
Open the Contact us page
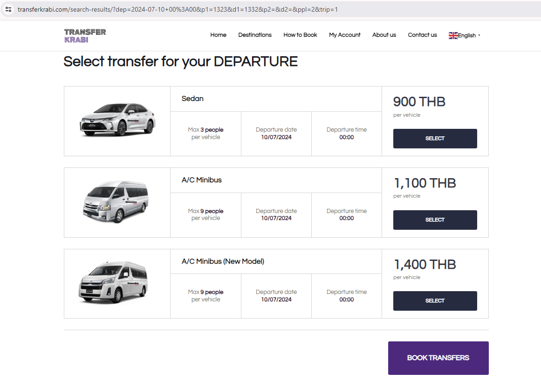(422, 35)
